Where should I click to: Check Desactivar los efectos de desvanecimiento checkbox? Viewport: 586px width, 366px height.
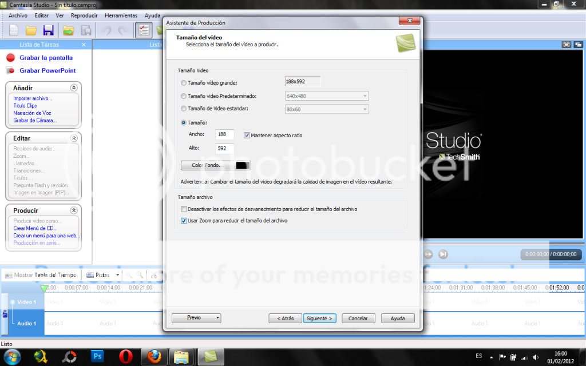click(184, 209)
